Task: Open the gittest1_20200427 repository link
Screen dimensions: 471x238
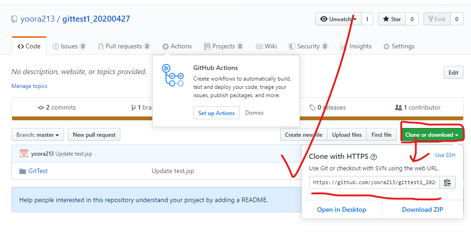Action: coord(96,19)
